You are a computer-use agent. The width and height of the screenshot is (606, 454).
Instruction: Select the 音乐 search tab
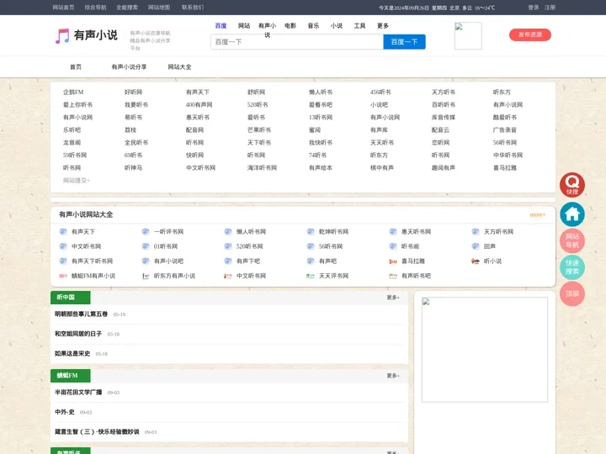pyautogui.click(x=313, y=25)
